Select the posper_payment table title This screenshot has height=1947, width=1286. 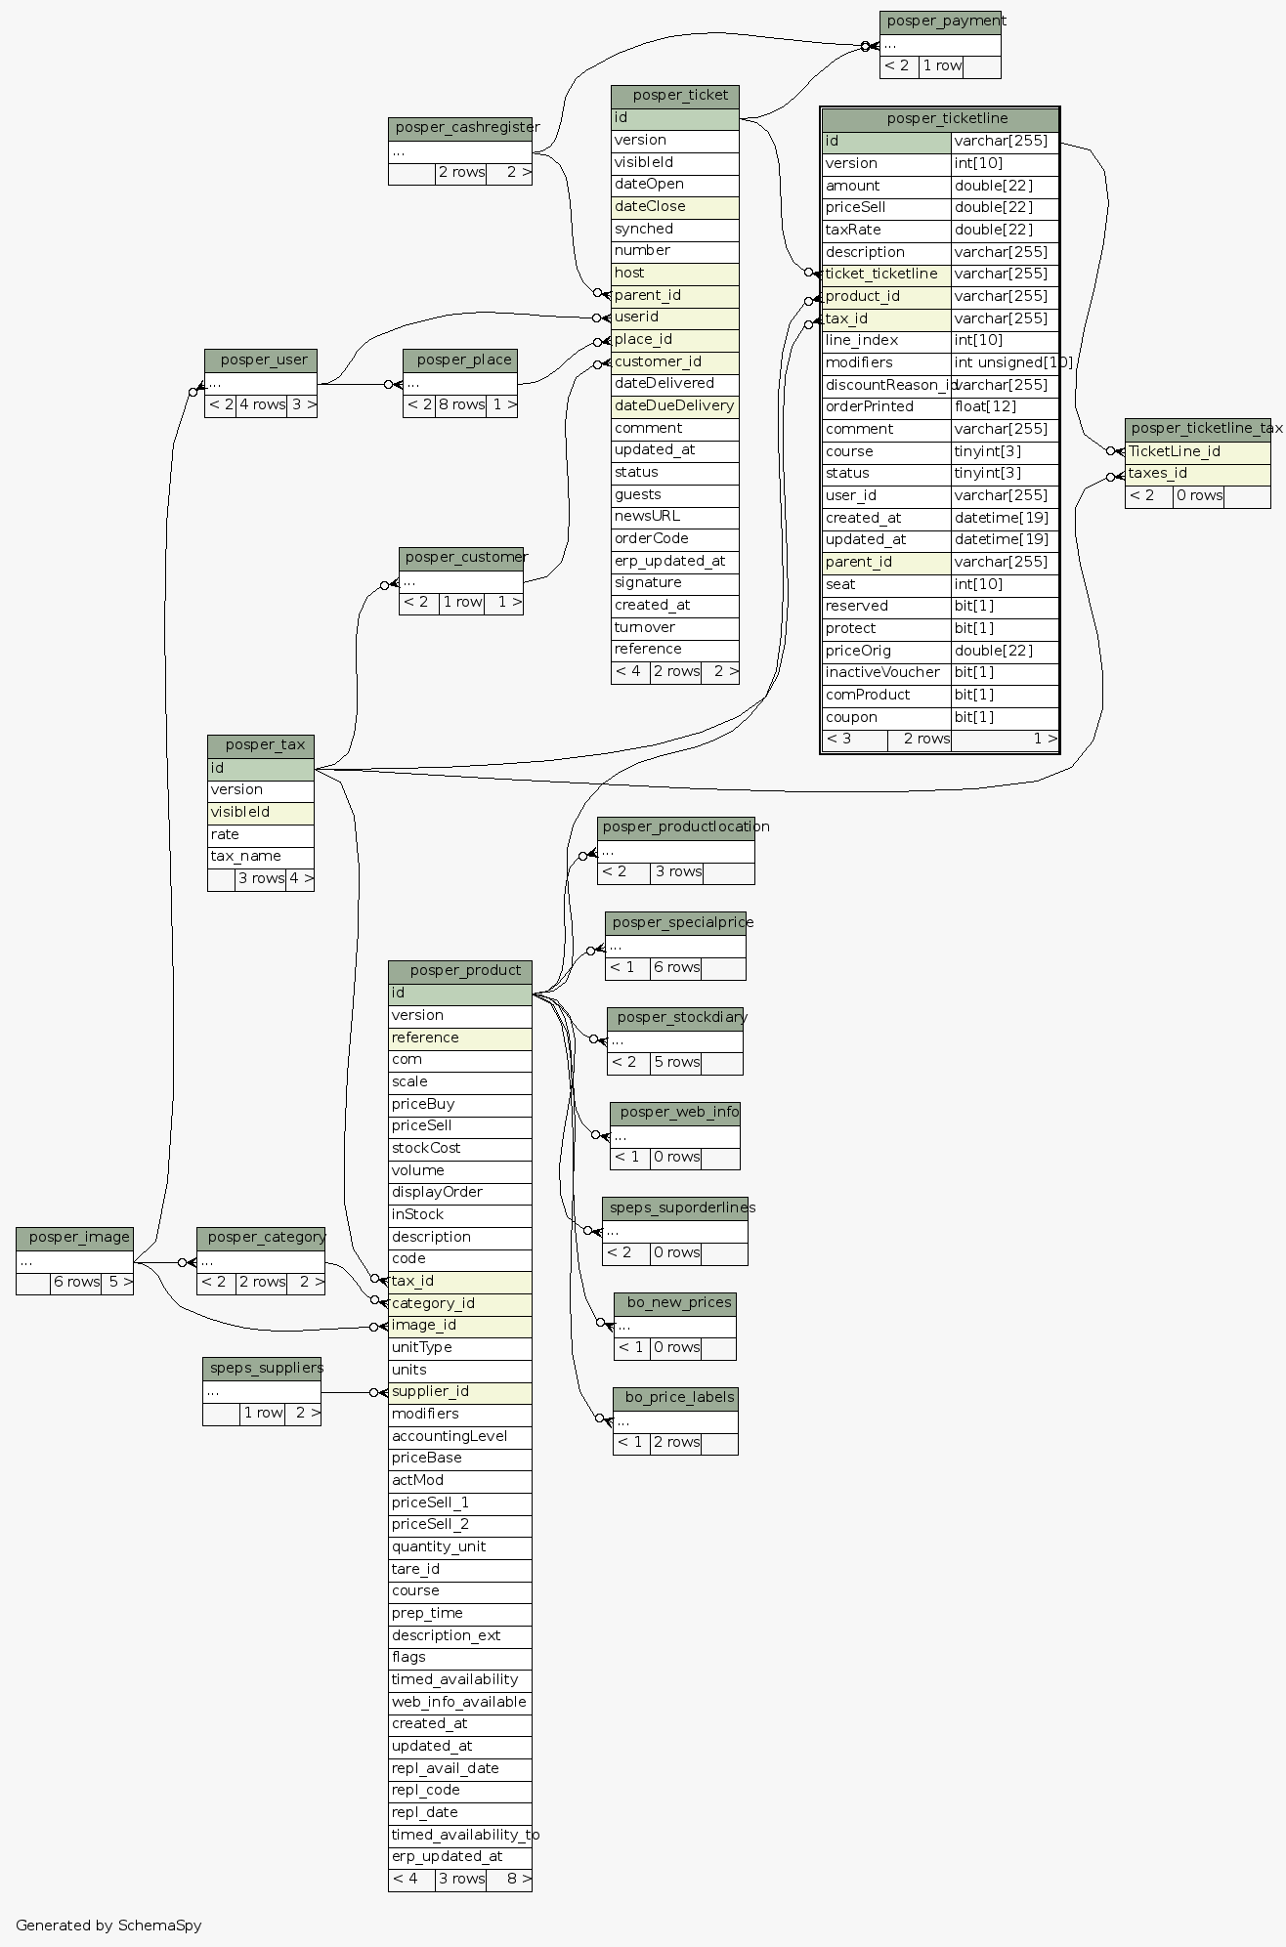pos(940,21)
